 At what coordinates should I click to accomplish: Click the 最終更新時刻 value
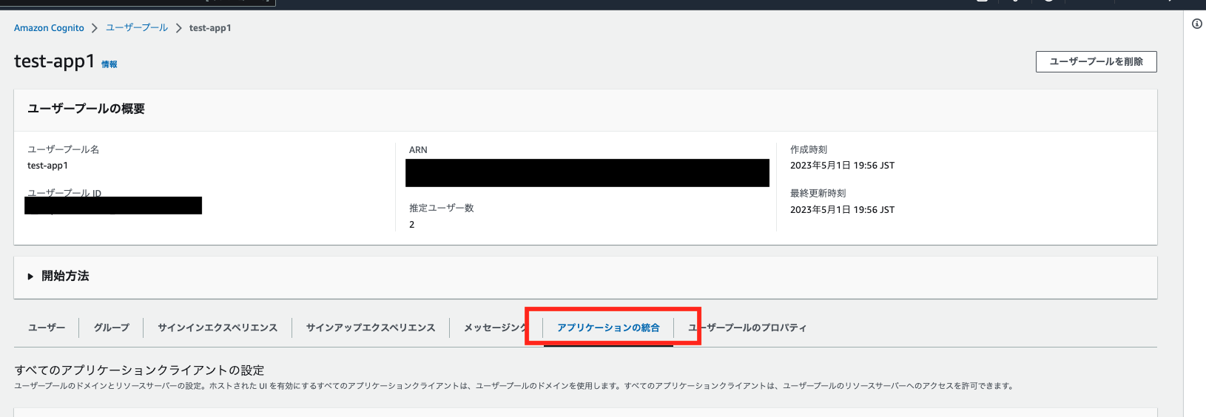842,210
